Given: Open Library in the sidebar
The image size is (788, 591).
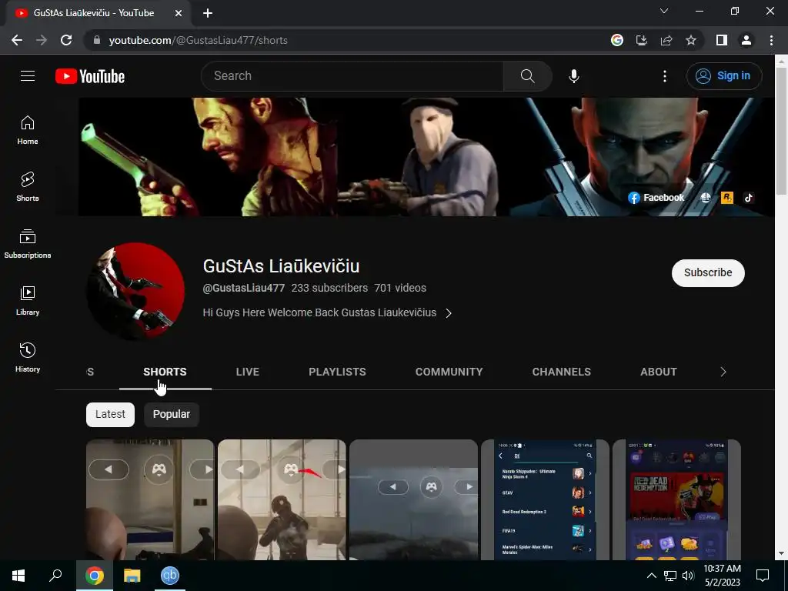Looking at the screenshot, I should pos(28,301).
